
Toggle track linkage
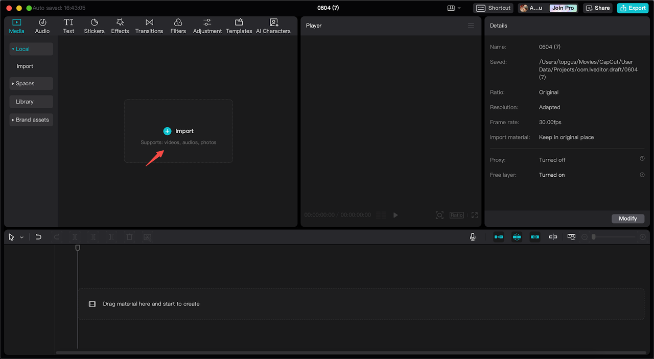click(x=535, y=237)
